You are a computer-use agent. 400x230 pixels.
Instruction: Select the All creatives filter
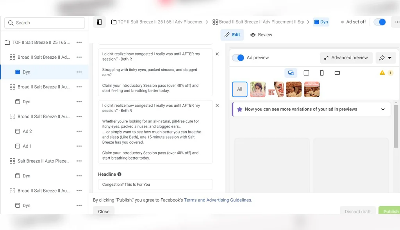pos(239,89)
